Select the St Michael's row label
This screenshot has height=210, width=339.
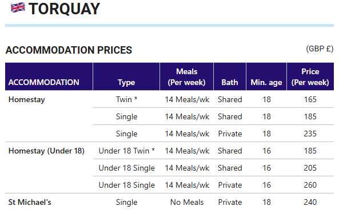coord(30,202)
